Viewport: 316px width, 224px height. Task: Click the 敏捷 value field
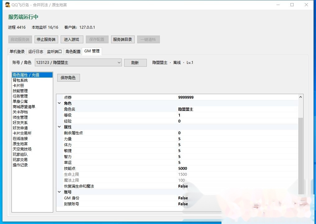coord(237,150)
